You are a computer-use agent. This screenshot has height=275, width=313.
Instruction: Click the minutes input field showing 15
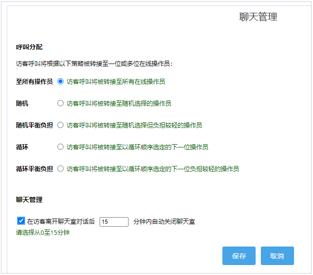[x=114, y=222]
